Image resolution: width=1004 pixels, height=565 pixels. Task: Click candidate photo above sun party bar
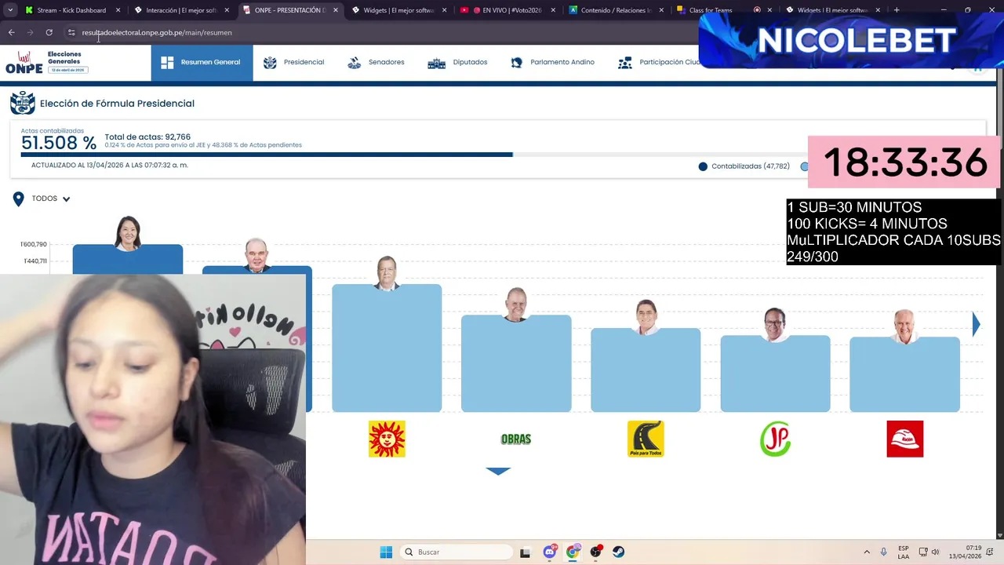[387, 273]
